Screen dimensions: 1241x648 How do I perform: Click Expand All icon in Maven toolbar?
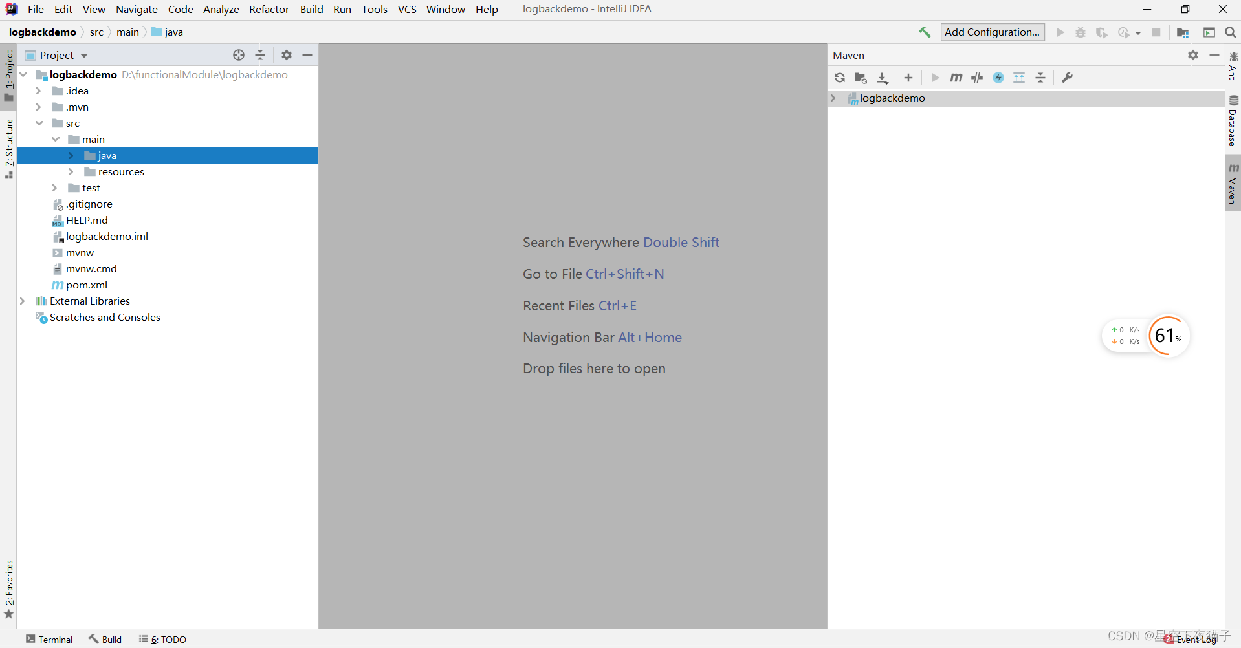(1019, 78)
